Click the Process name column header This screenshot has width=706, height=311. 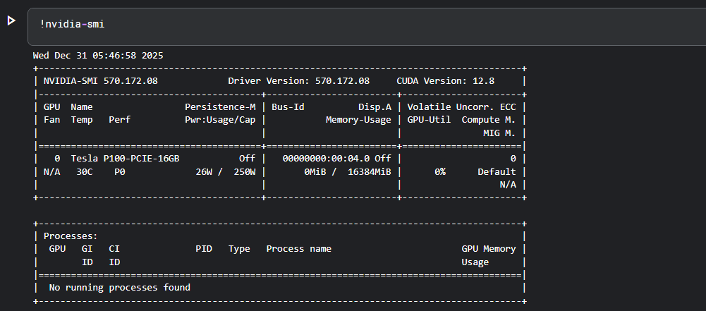(298, 249)
